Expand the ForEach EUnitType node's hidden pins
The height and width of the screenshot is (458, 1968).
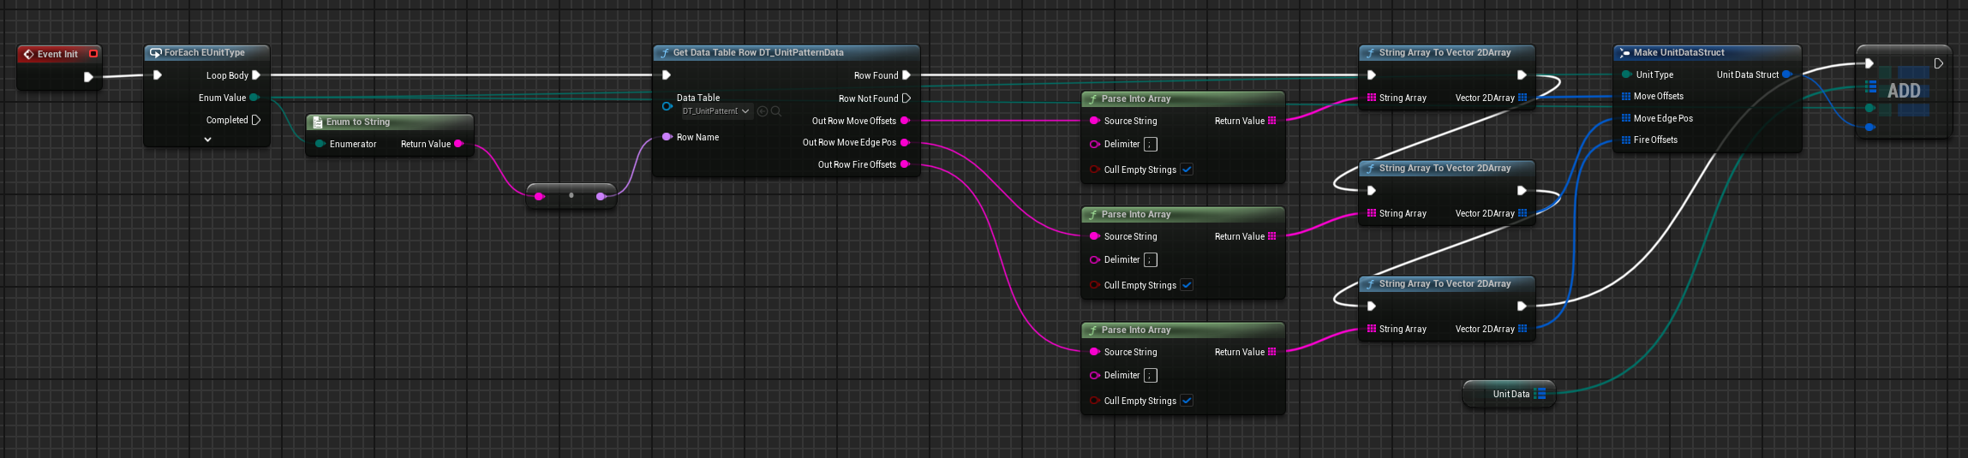207,140
